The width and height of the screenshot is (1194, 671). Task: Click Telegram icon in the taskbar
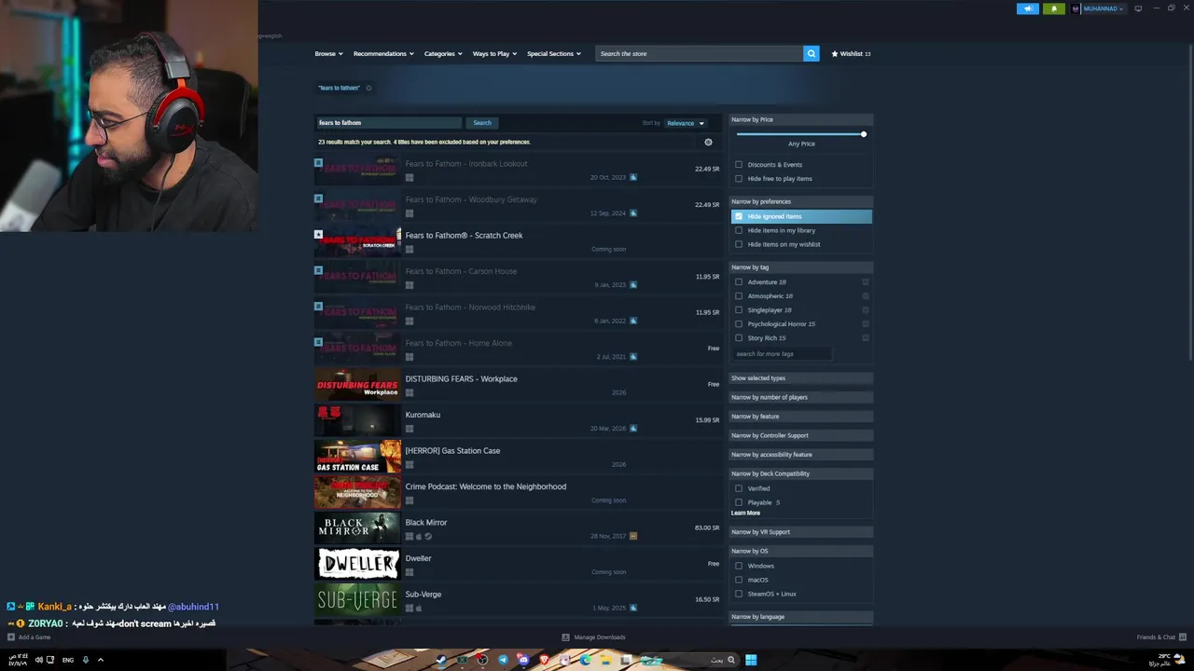point(503,660)
